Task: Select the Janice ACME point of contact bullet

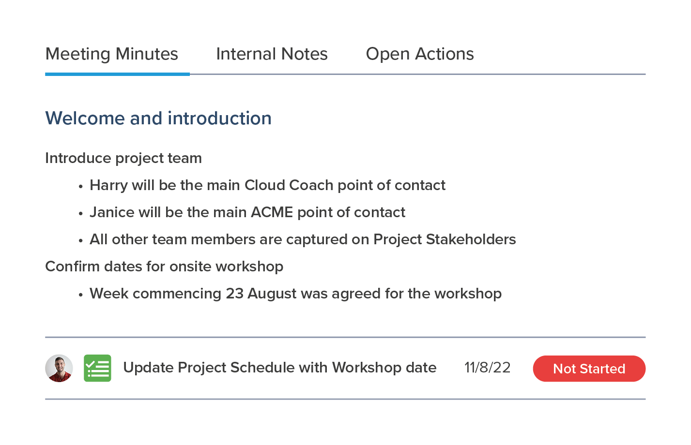Action: [247, 212]
